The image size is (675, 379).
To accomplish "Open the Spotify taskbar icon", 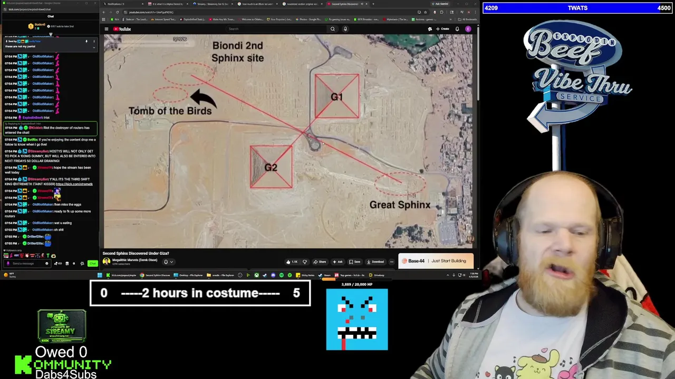I will click(282, 275).
